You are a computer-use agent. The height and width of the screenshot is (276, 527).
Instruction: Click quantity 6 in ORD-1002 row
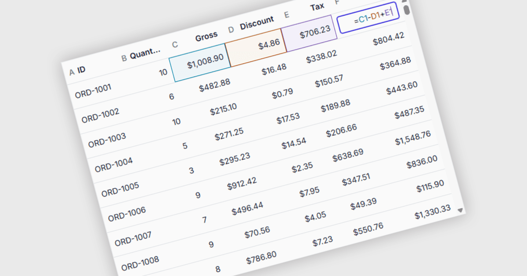171,96
